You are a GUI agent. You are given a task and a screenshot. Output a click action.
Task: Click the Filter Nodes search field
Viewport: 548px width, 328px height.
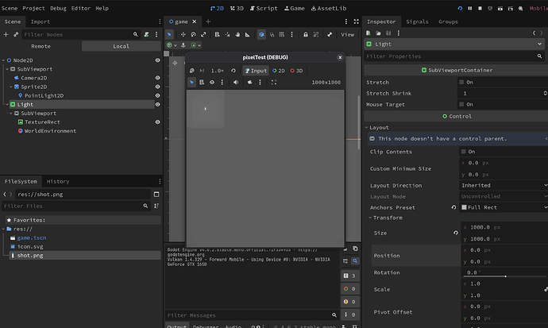[81, 35]
